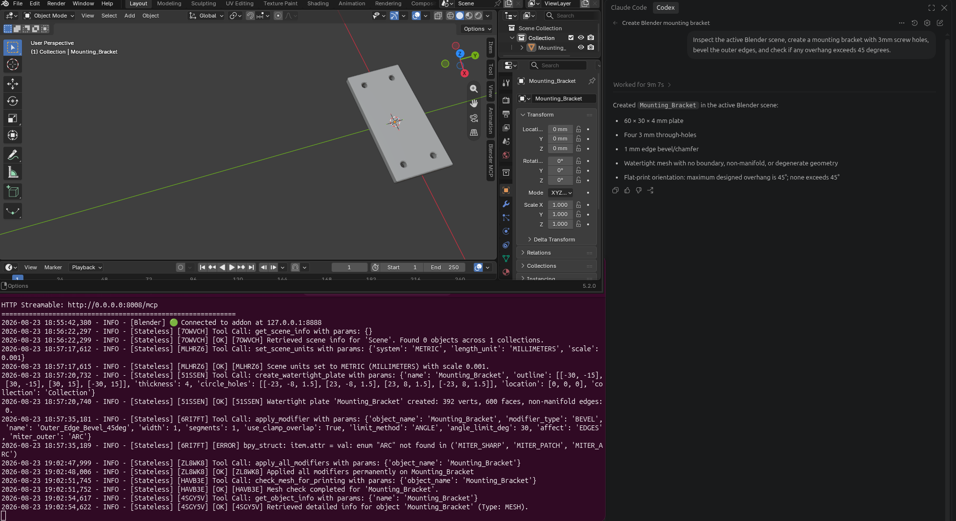Go back from Create Blender mounting bracket chat

(x=615, y=23)
